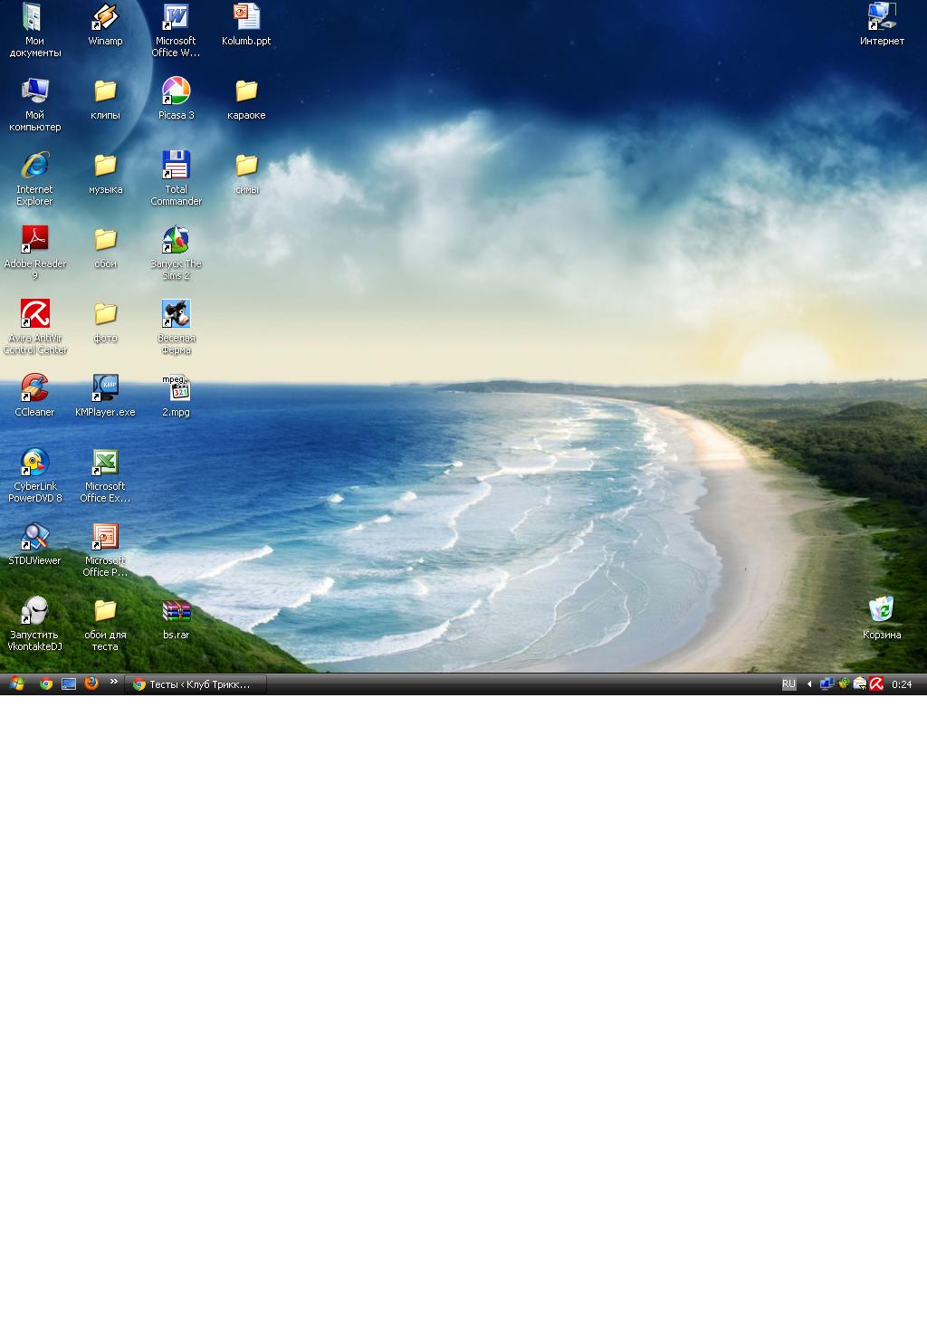Viewport: 927px width, 1319px height.
Task: Click the STDUViewer desktop shortcut
Action: point(34,537)
